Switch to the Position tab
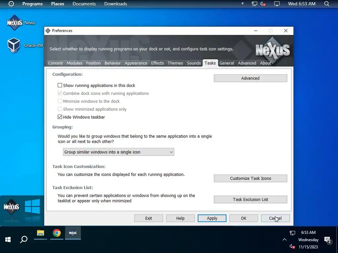The width and height of the screenshot is (338, 253). 93,63
